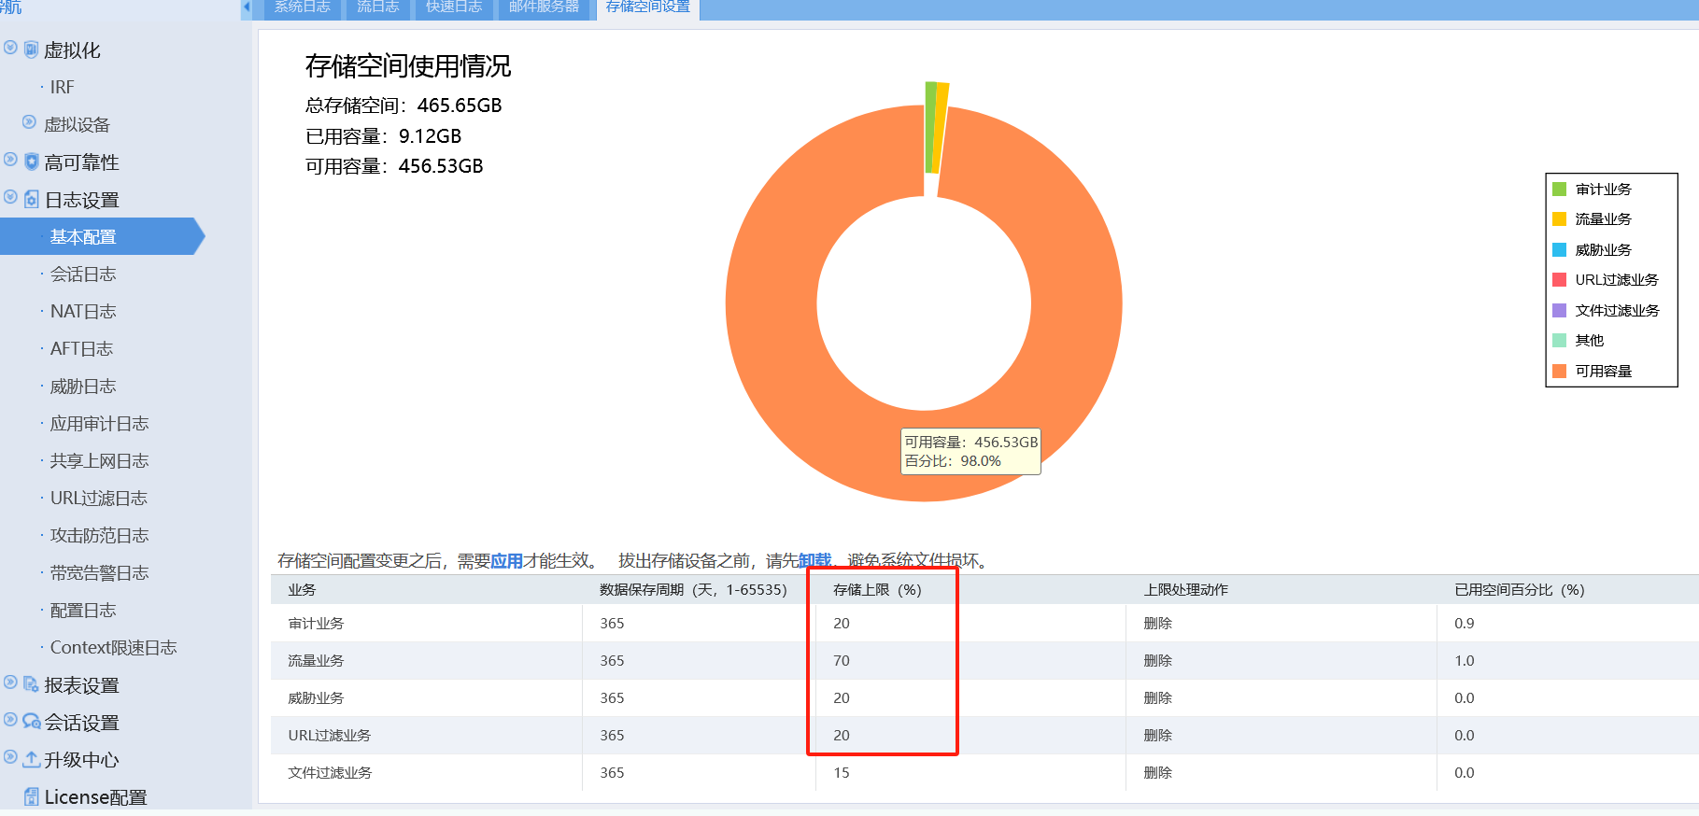Screen dimensions: 1699x816
Task: Expand the 虚拟设备 submenu toggle
Action: [29, 122]
